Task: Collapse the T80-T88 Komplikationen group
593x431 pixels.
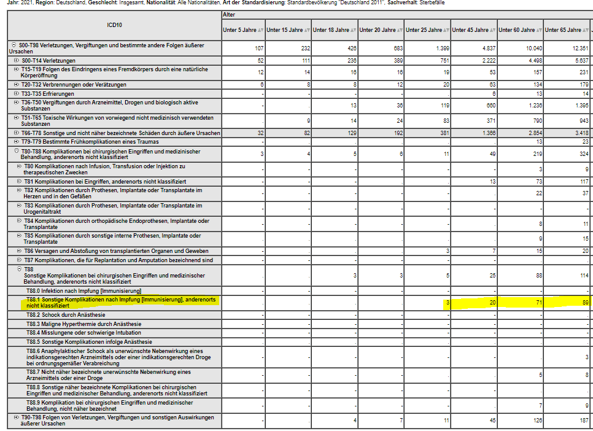Action: coord(17,151)
